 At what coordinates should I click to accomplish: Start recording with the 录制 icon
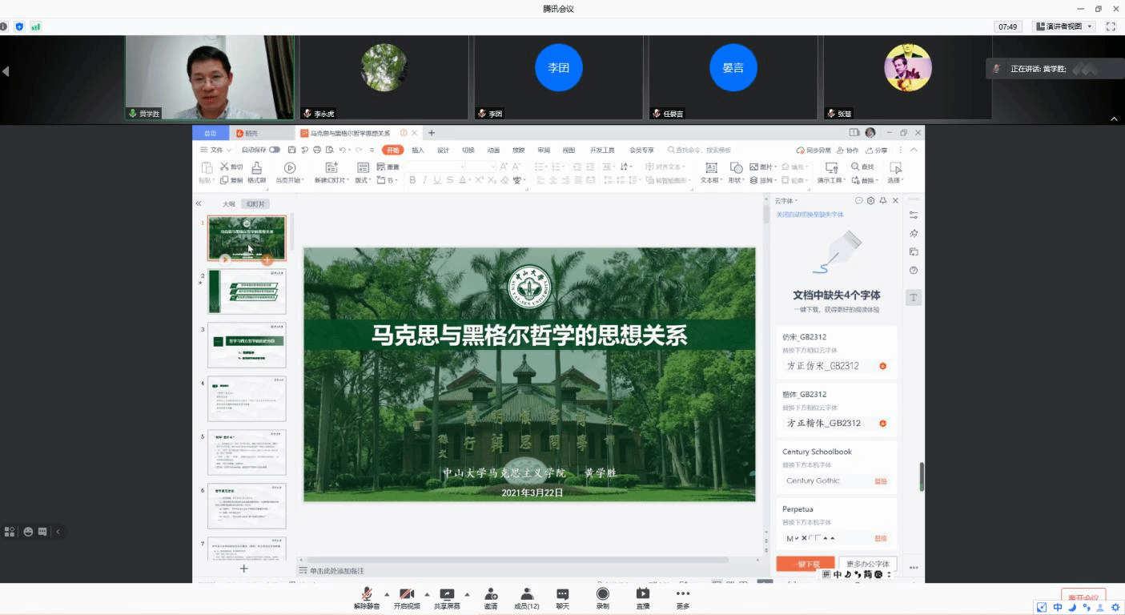tap(602, 594)
